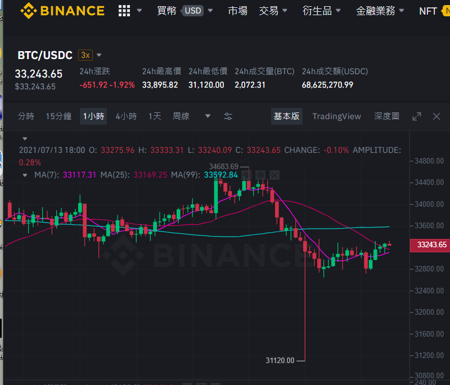This screenshot has height=385, width=450.
Task: Switch to the TradingView chart tab
Action: 336,116
